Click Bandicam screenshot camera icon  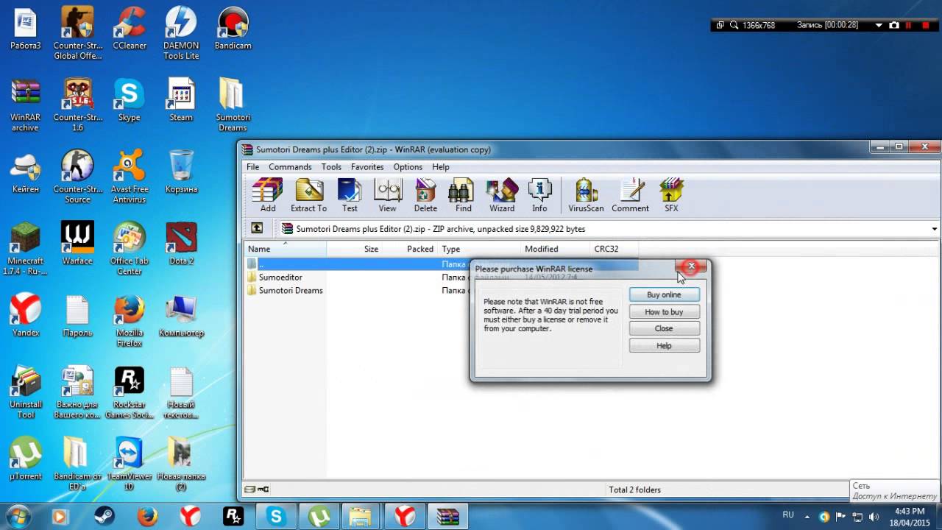[x=894, y=25]
